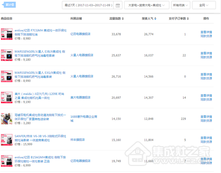Image resolution: width=221 pixels, height=173 pixels.
Task: Select search popularity value 26,774
Action: (x=149, y=34)
